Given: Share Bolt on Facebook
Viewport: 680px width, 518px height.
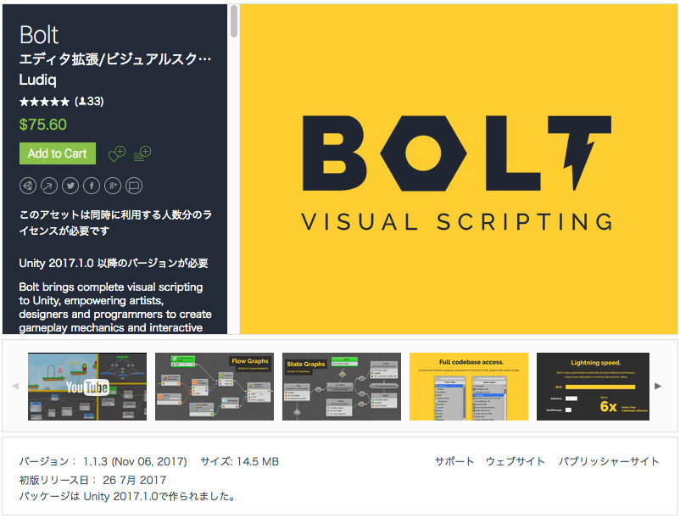Looking at the screenshot, I should 92,186.
